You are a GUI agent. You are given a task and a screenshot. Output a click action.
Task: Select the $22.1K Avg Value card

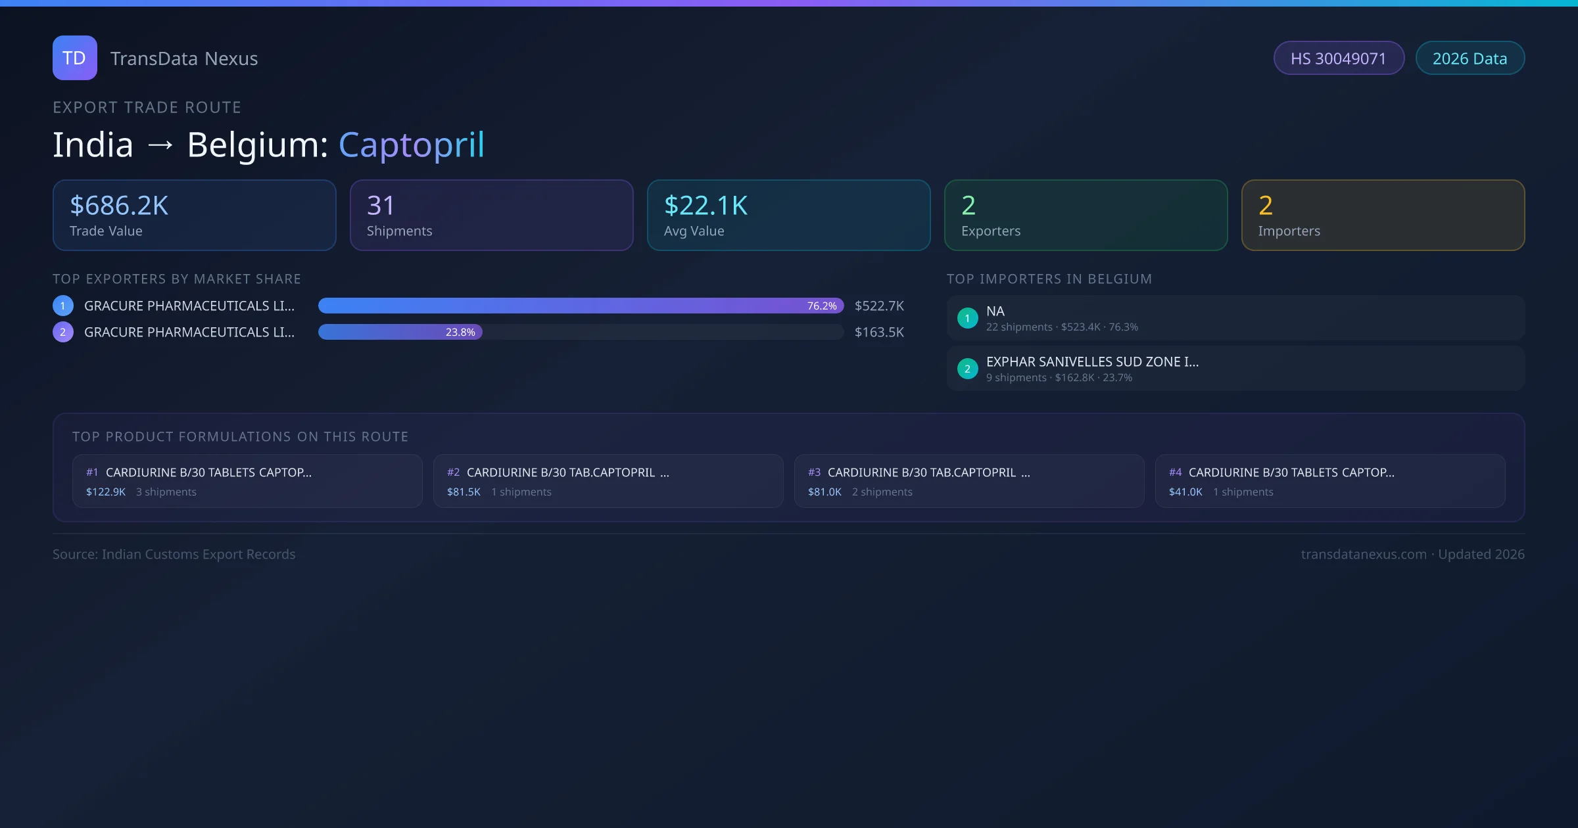(788, 215)
